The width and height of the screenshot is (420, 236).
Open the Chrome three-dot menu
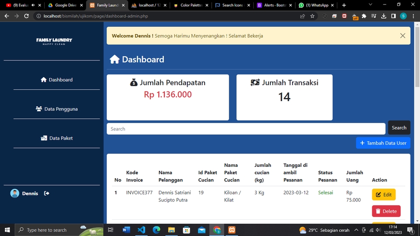pyautogui.click(x=413, y=16)
